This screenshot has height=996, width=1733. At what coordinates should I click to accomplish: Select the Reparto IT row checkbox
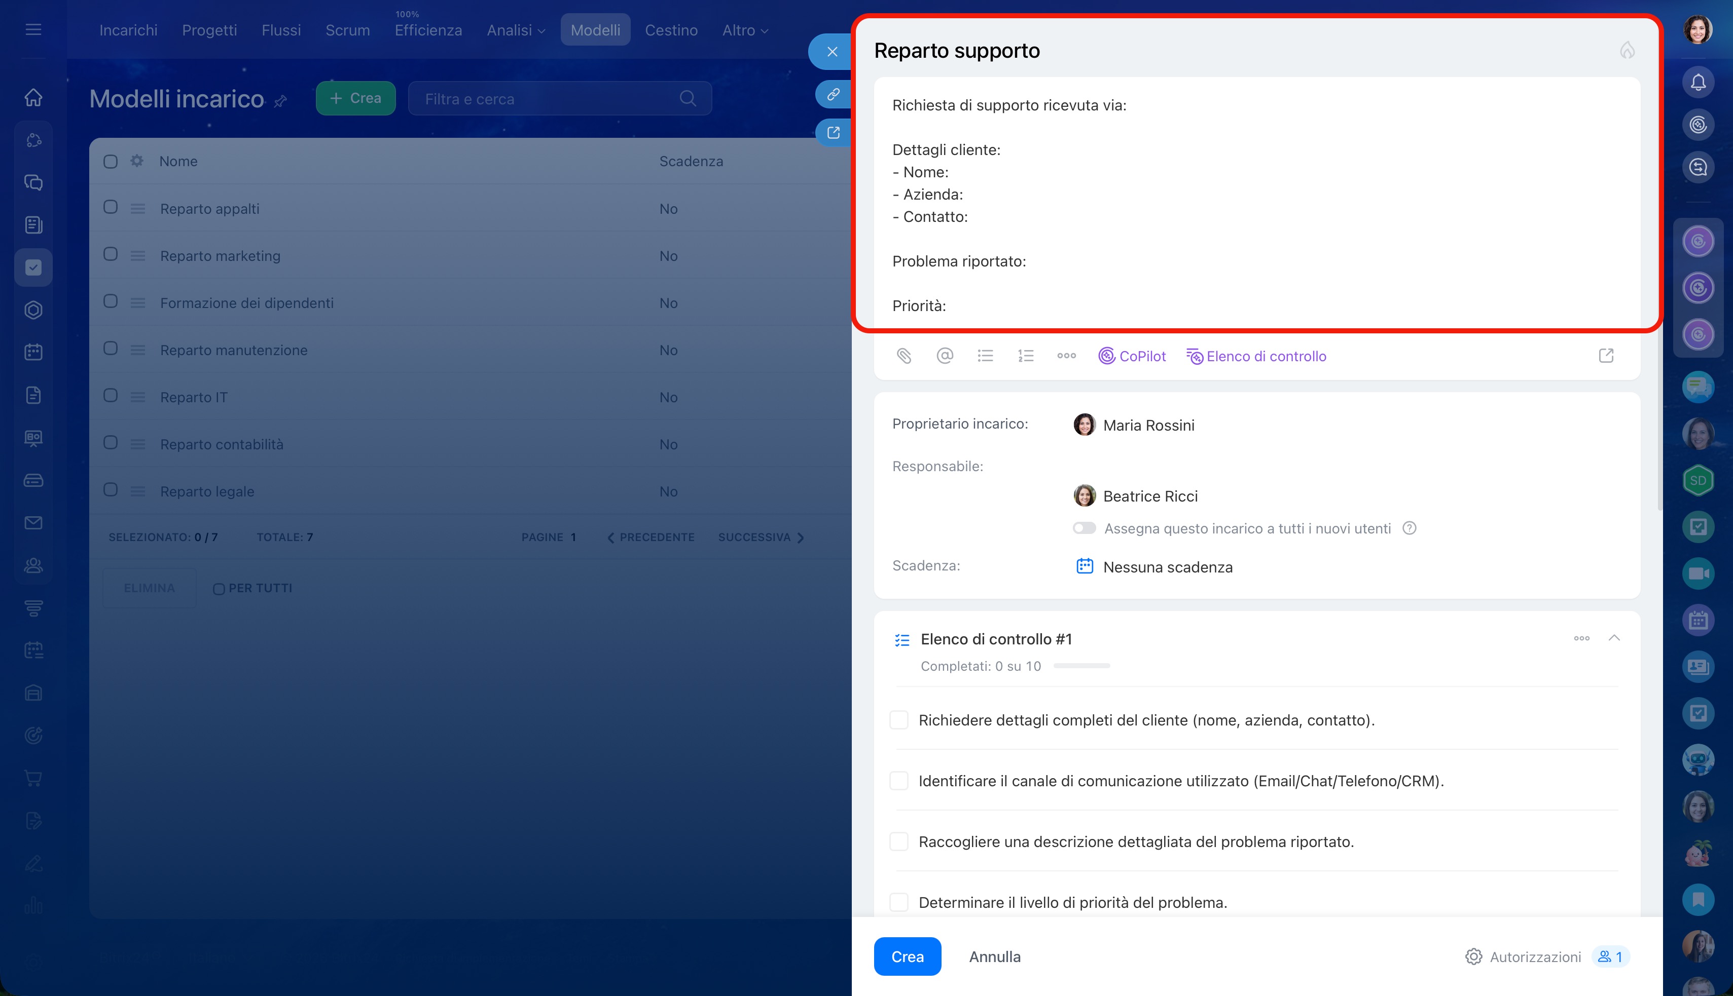(x=110, y=396)
